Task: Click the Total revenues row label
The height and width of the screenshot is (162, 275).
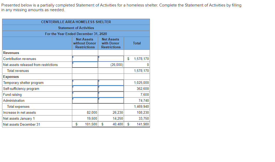Action: pos(18,71)
